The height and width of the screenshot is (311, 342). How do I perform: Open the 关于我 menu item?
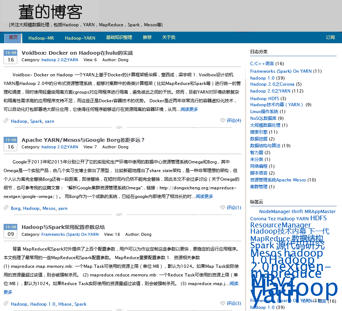[169, 37]
